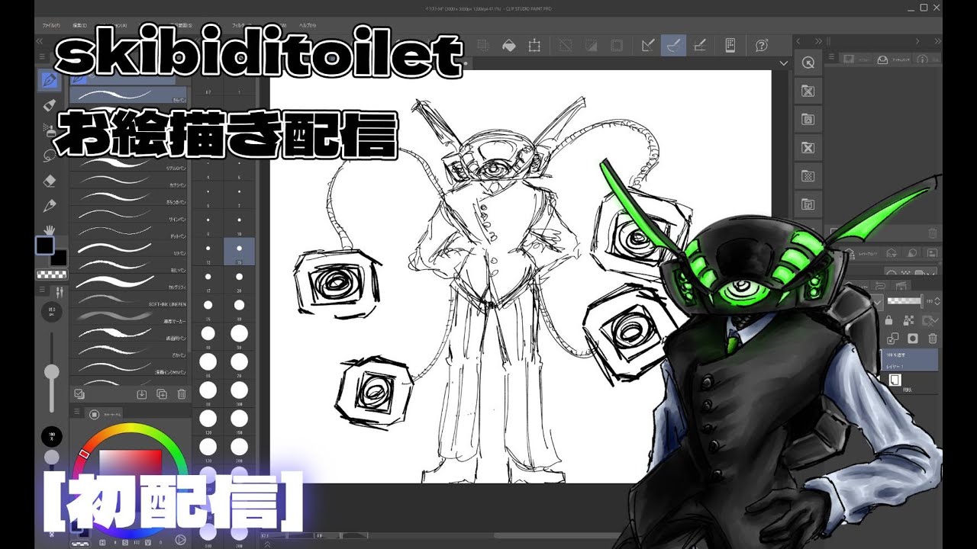Choose the black sub color swatch
977x549 pixels.
[x=59, y=258]
